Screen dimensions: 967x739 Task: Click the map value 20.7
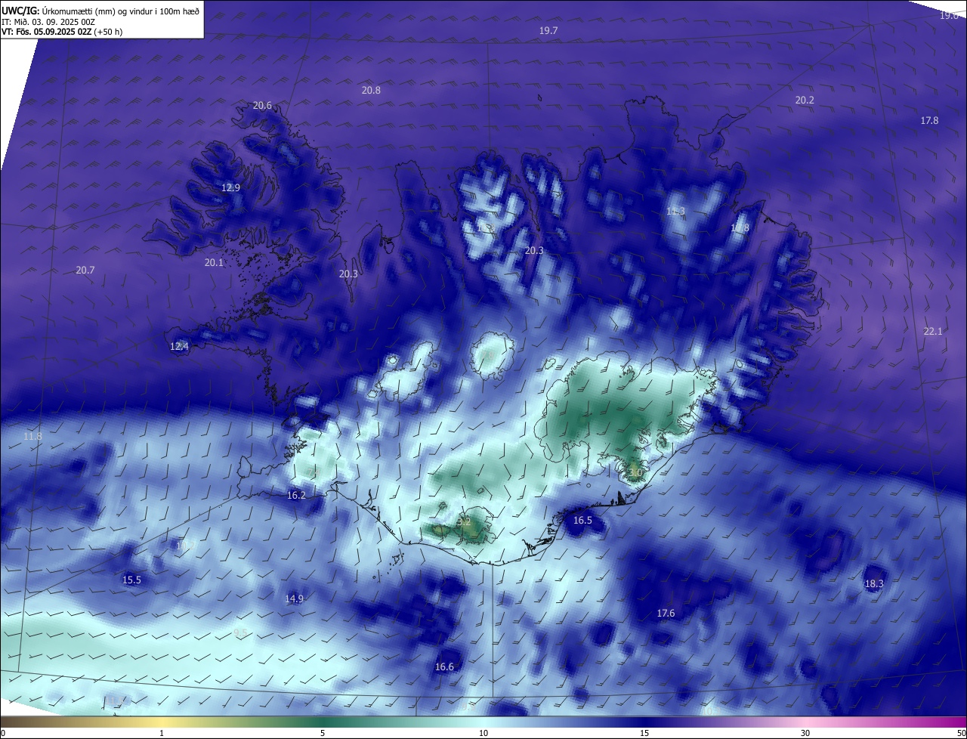coord(85,270)
